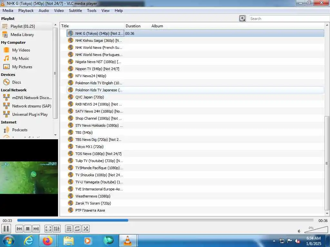Open the Help menu
Screen dimensions: 330x247
[x=119, y=11]
